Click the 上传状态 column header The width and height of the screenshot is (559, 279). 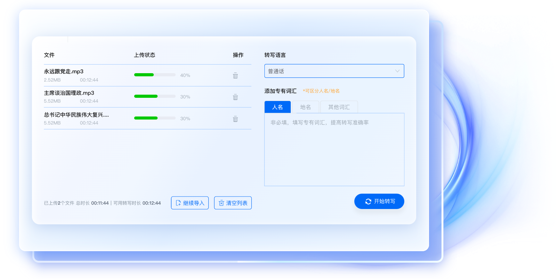coord(144,55)
